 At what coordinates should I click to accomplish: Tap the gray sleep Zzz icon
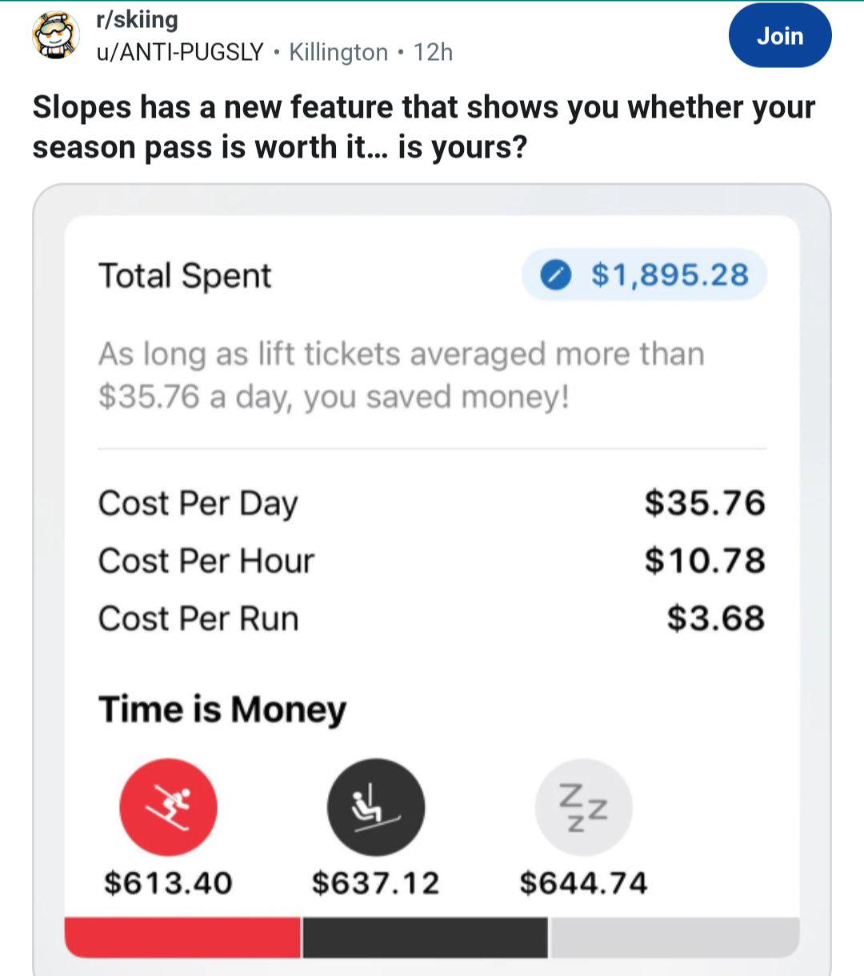point(583,806)
